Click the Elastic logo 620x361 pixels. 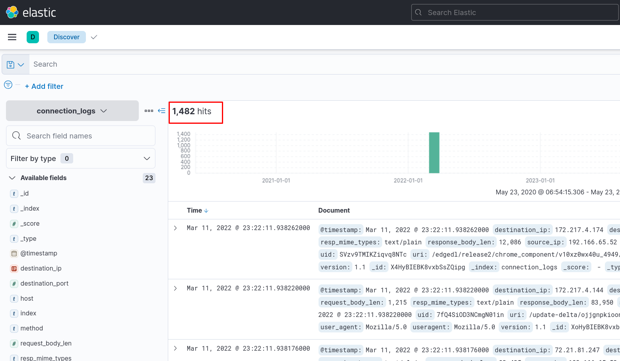(31, 12)
